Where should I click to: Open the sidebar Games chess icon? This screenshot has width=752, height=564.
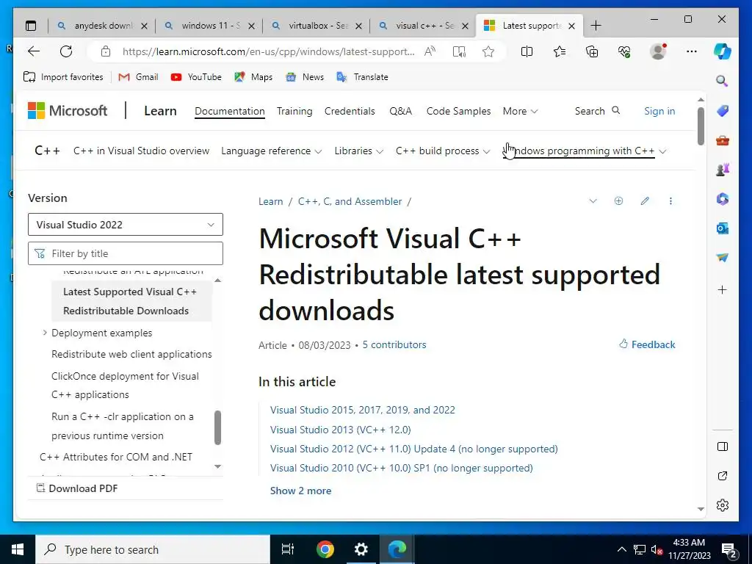pos(723,170)
